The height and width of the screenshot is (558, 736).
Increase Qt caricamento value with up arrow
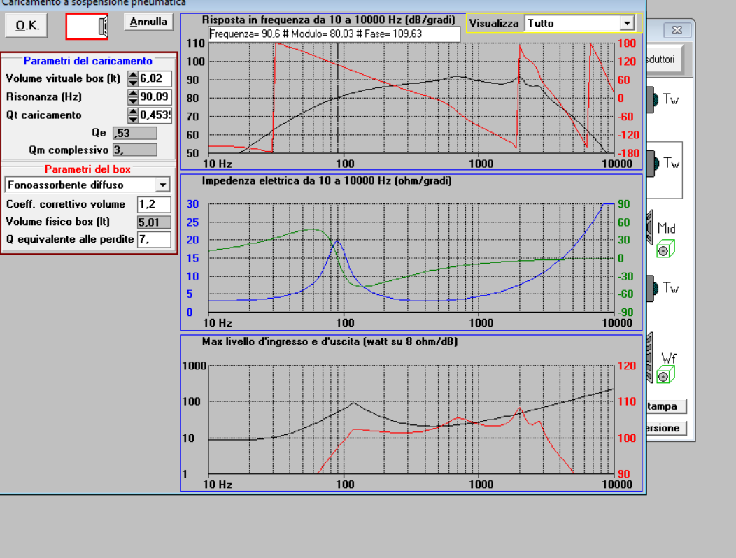pos(134,112)
